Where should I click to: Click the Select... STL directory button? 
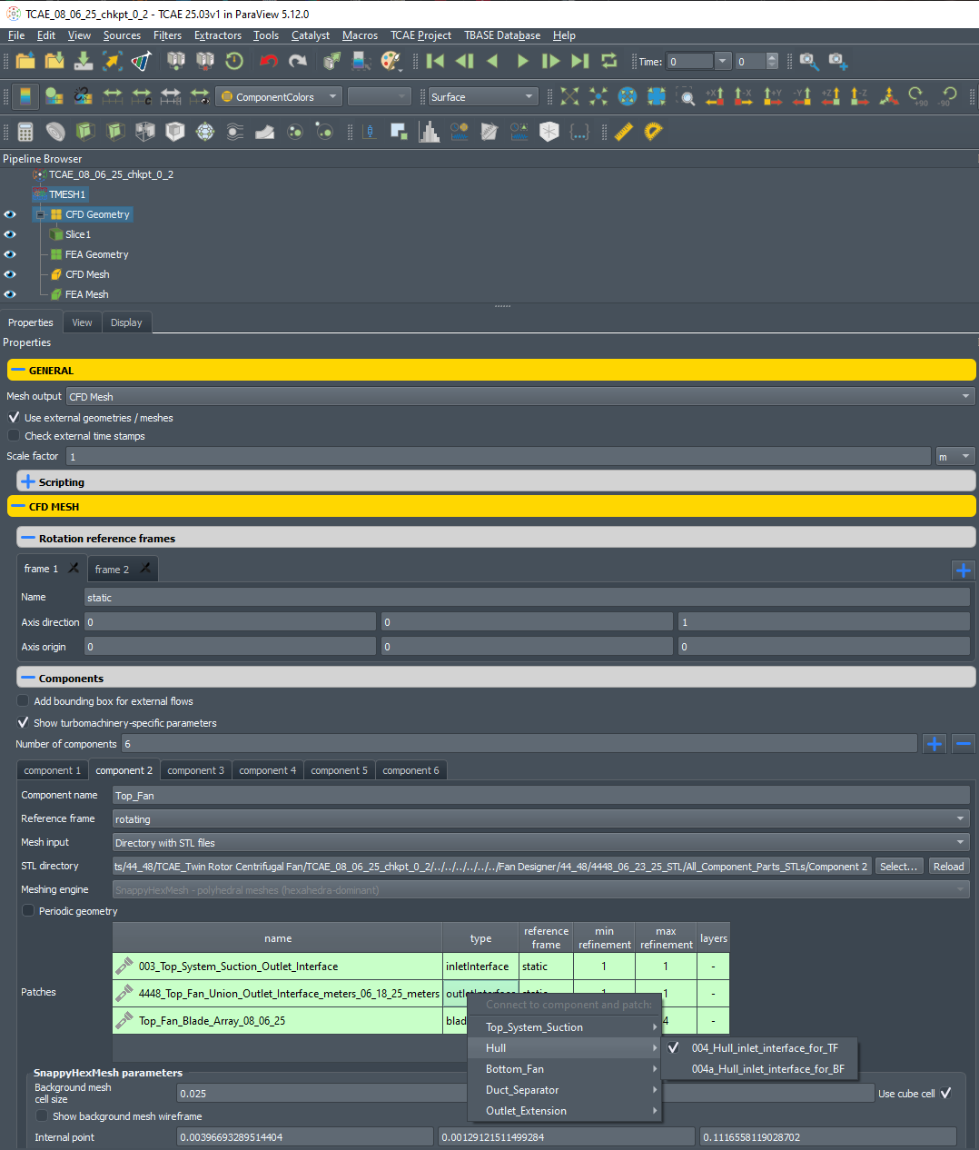click(898, 867)
